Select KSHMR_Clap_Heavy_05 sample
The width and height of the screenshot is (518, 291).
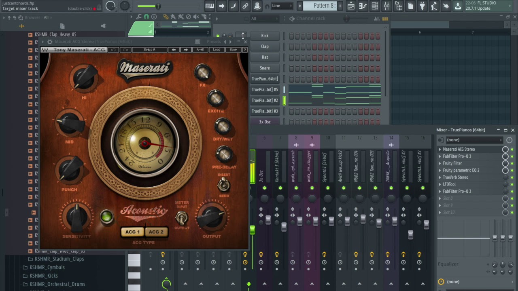click(55, 35)
